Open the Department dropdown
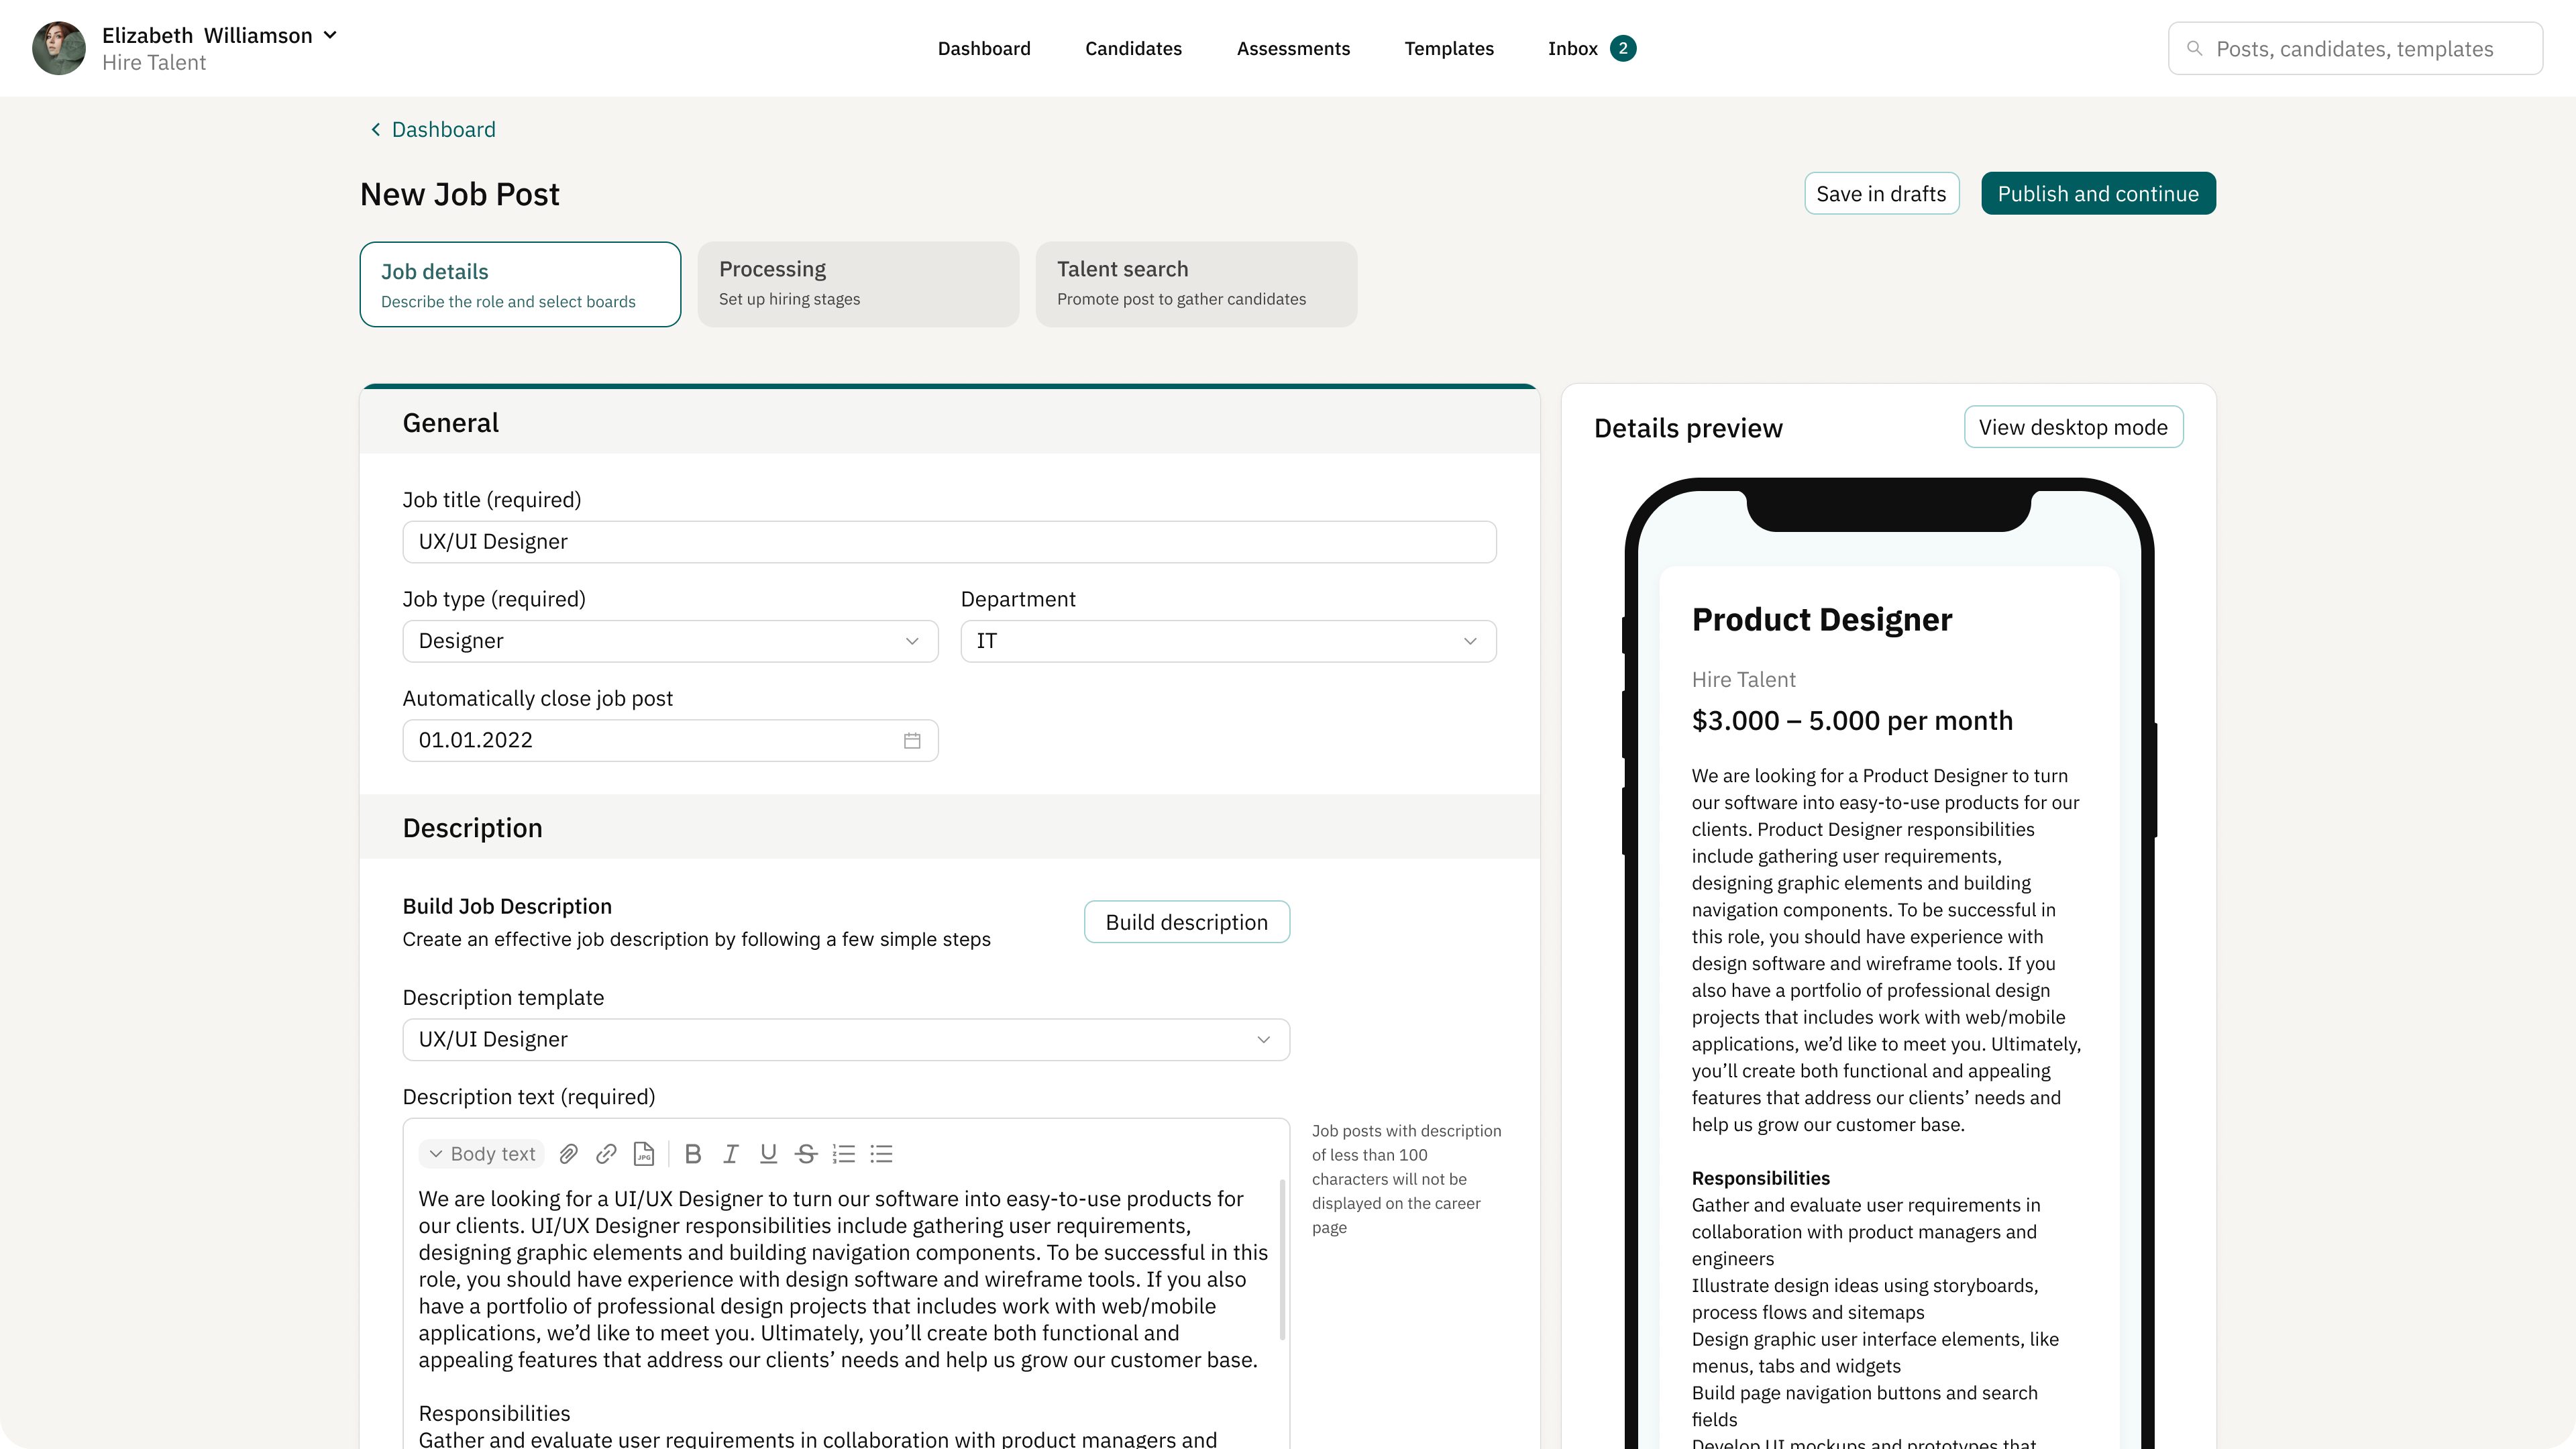 (1228, 641)
